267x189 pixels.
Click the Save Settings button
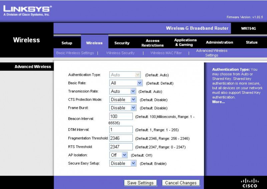coord(140,183)
